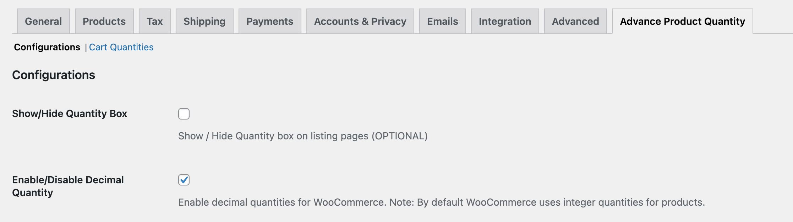Switch to the Payments tab
793x222 pixels.
coord(269,21)
